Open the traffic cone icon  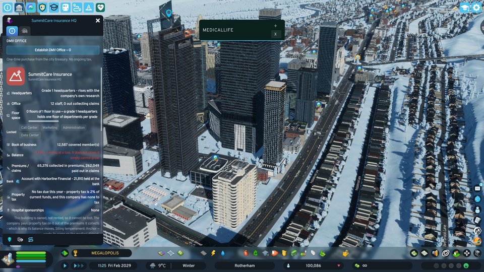[x=89, y=7]
